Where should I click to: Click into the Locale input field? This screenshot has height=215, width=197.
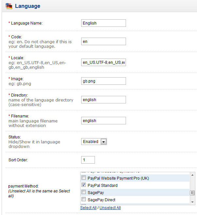(103, 63)
